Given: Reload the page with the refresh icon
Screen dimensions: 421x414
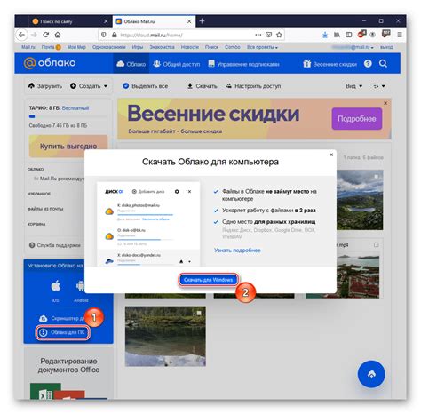Looking at the screenshot, I should 45,35.
